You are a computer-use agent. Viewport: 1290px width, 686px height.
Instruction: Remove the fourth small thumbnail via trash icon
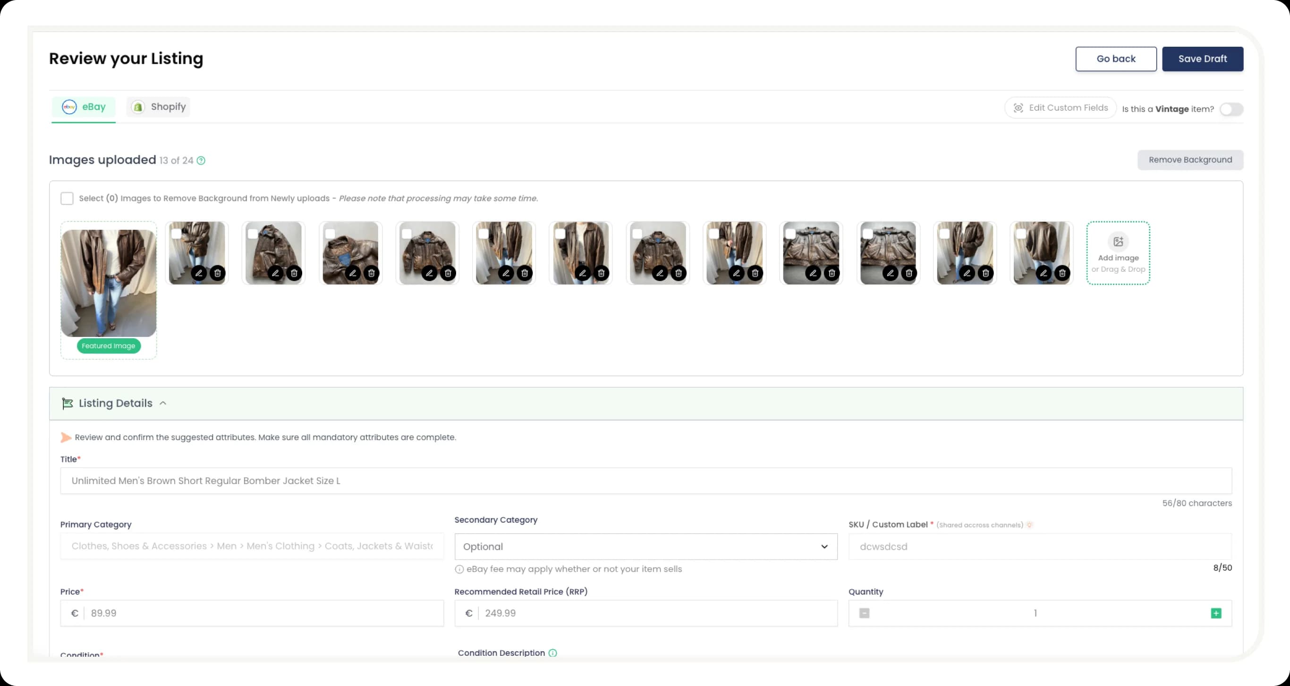(448, 273)
